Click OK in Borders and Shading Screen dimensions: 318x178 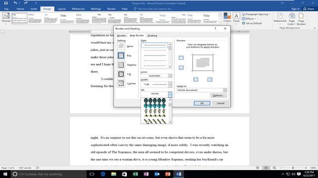(x=202, y=103)
